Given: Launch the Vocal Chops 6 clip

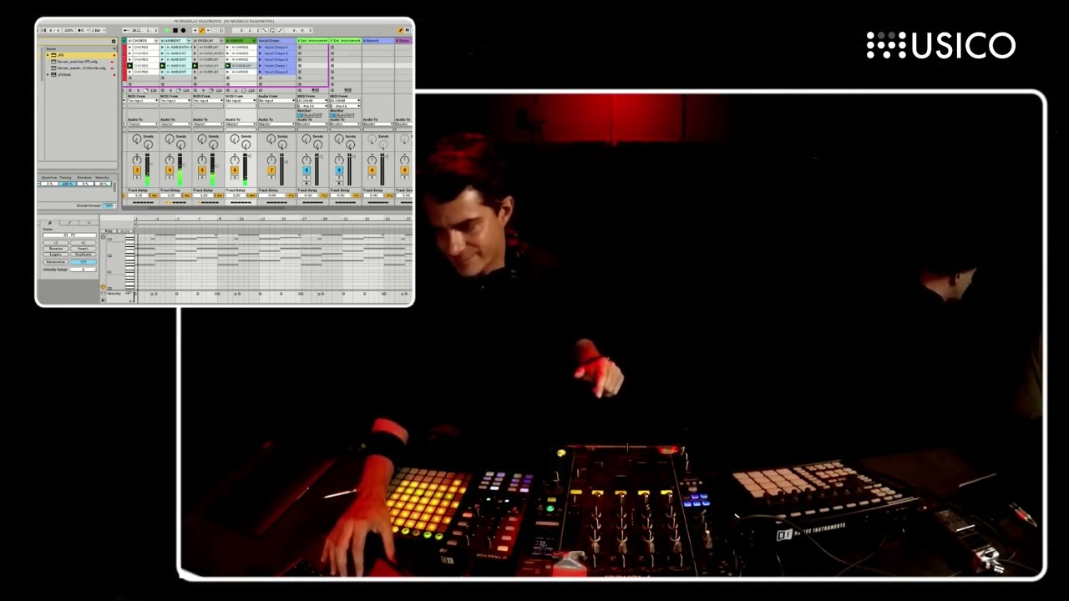Looking at the screenshot, I should tap(261, 59).
